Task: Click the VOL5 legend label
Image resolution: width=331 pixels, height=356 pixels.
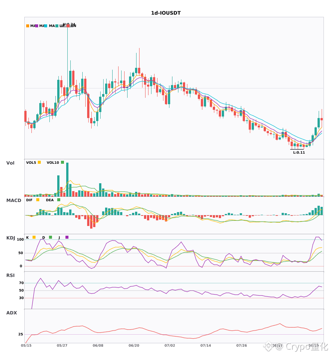Action: [x=31, y=163]
